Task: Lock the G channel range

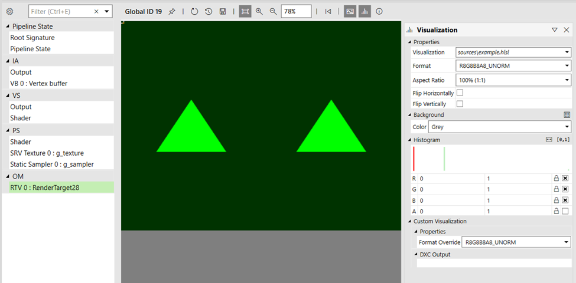Action: pyautogui.click(x=556, y=189)
